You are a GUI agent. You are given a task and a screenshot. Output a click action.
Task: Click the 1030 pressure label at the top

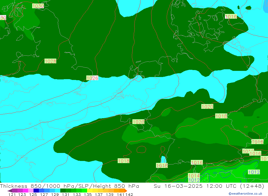coord(38,6)
